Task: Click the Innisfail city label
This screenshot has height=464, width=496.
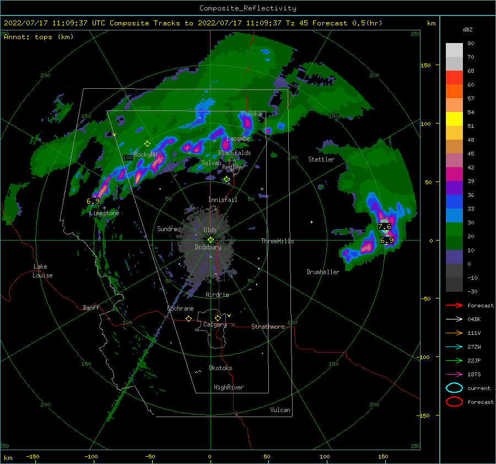Action: coord(223,200)
